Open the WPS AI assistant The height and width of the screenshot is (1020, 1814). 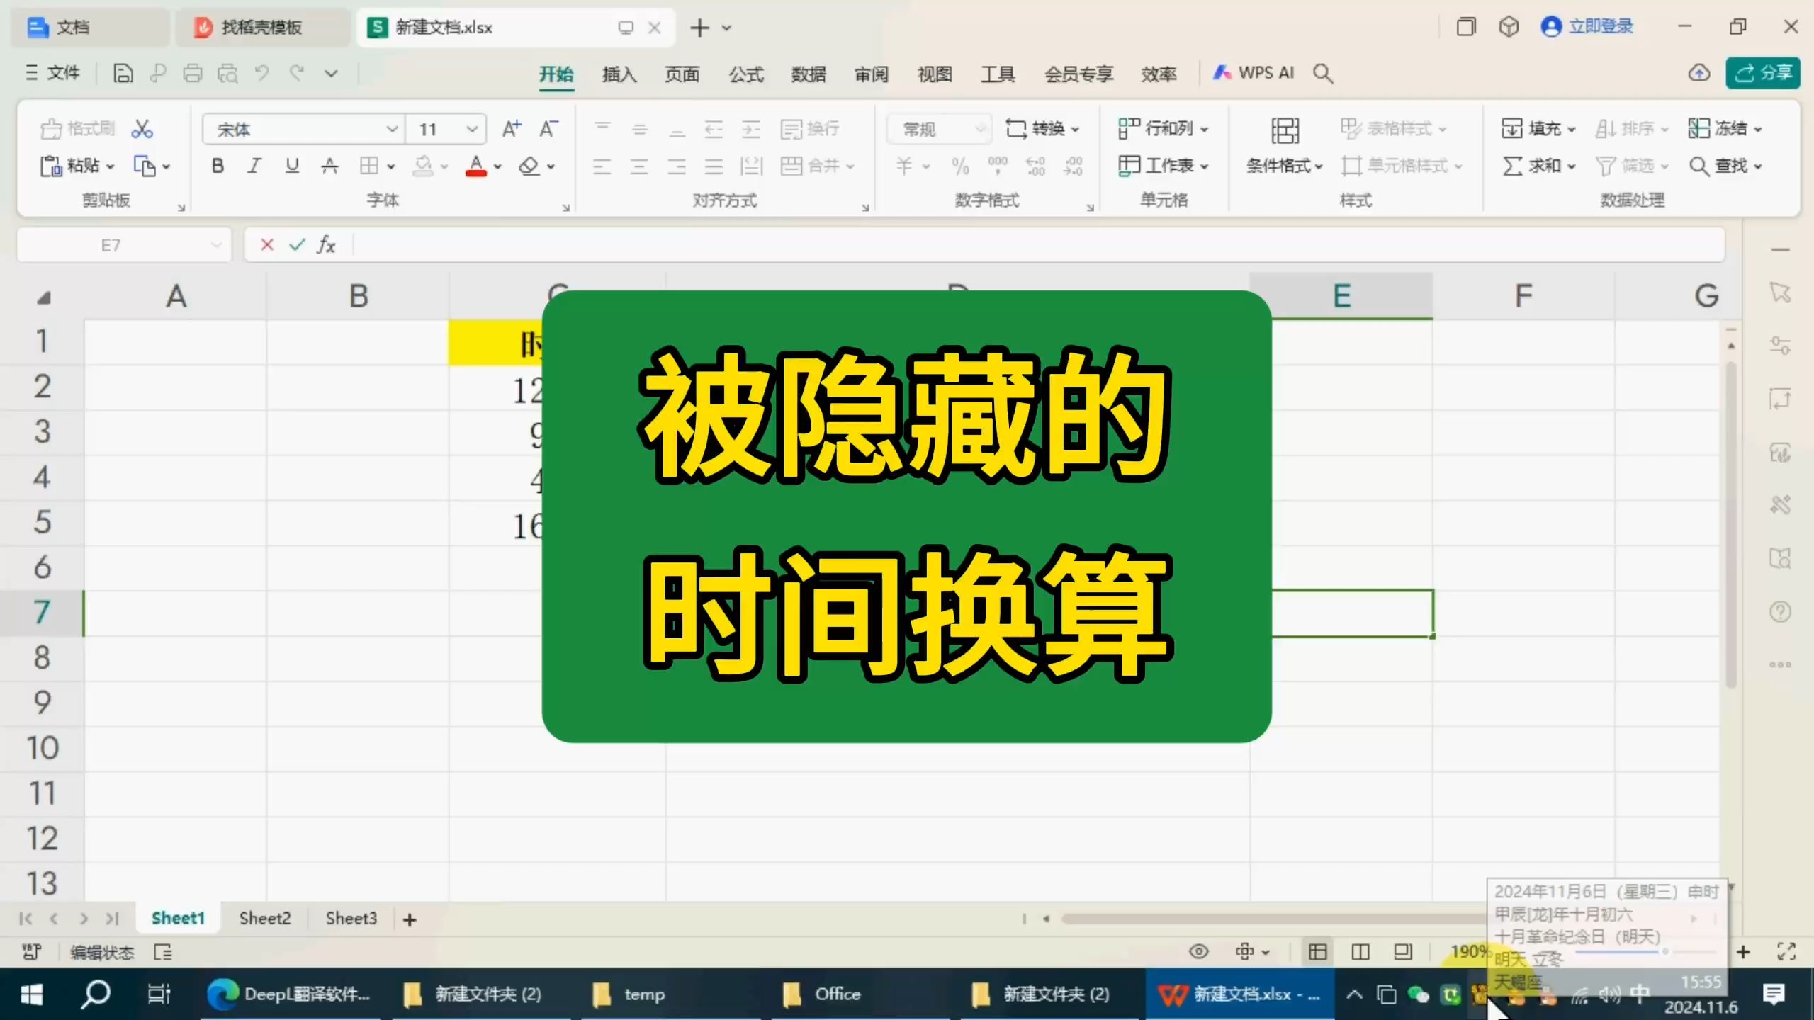pos(1254,72)
